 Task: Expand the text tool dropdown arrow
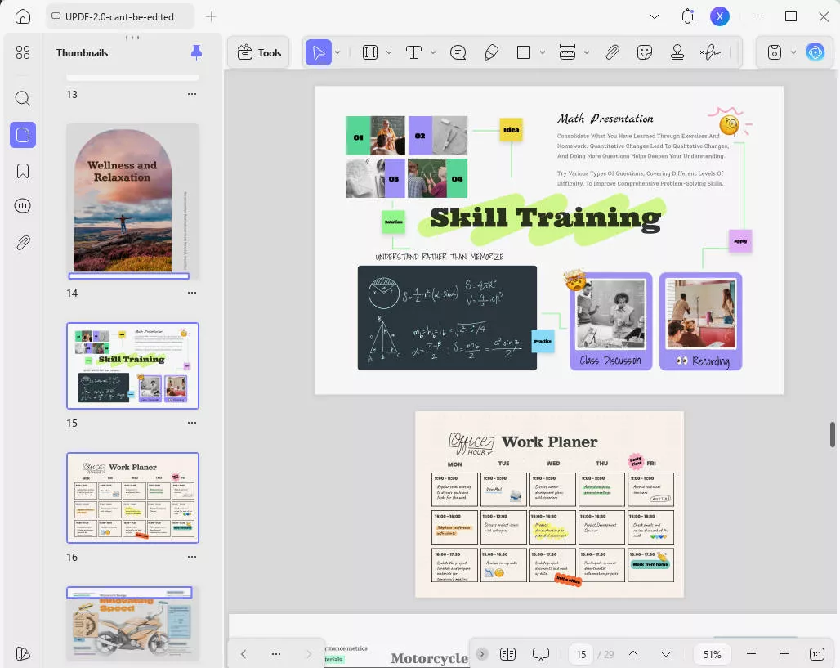(x=433, y=52)
